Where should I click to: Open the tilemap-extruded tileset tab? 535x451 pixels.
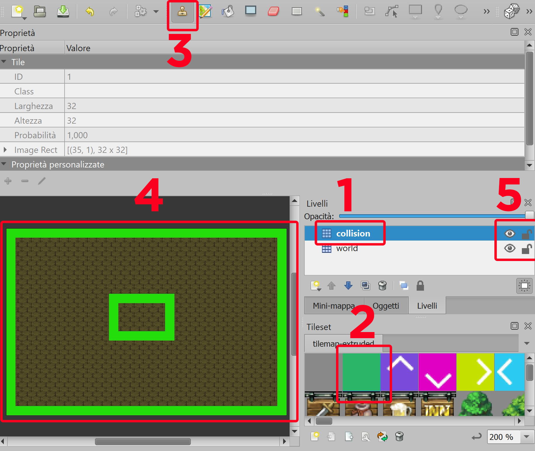click(x=343, y=343)
